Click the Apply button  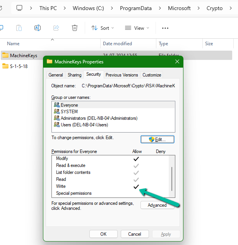(166, 234)
